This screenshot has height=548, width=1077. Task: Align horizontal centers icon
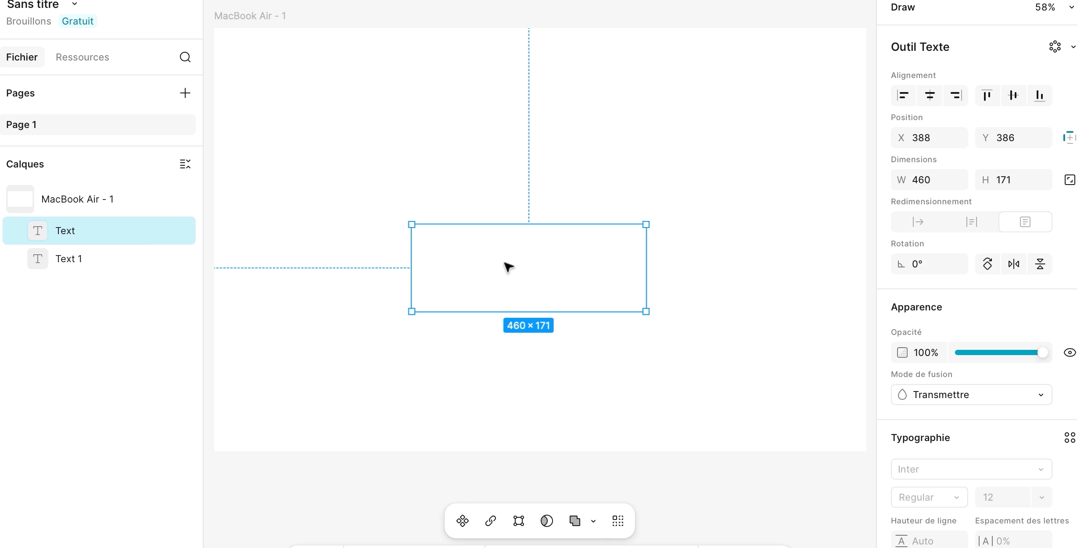point(930,96)
